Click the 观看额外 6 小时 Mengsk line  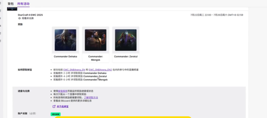pos(80,80)
